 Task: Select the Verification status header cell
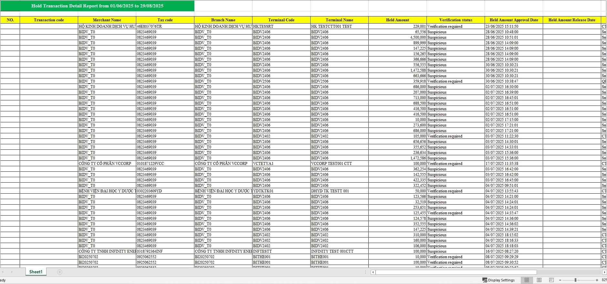[x=456, y=20]
